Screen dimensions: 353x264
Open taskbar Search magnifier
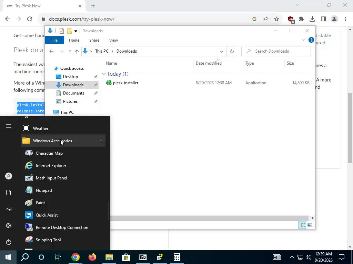(x=25, y=257)
